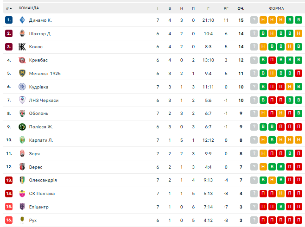Click the Колос team logo

[22, 47]
